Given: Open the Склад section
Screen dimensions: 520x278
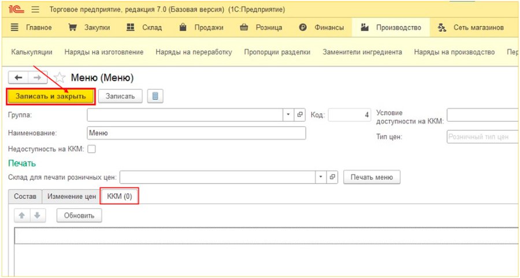Looking at the screenshot, I should [144, 28].
